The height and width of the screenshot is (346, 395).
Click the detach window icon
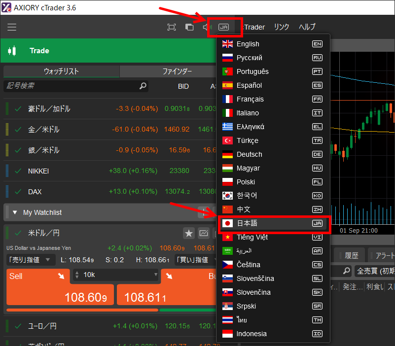coord(189,27)
